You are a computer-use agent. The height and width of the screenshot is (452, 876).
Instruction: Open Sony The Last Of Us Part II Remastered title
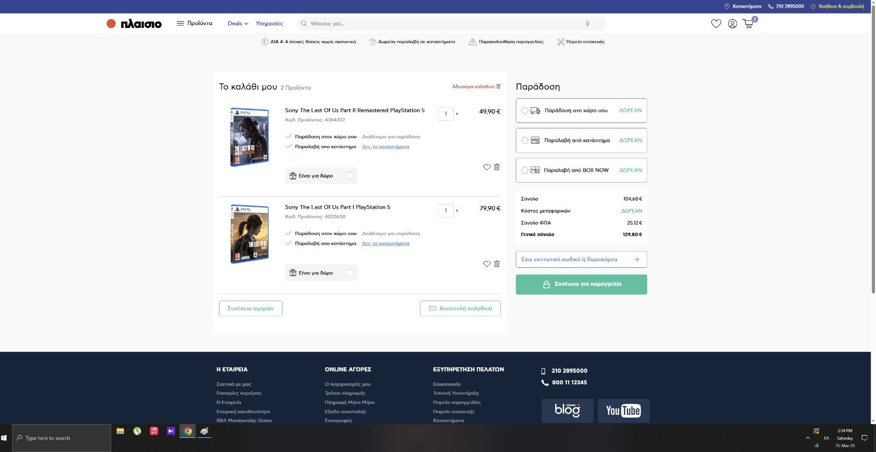(x=355, y=110)
